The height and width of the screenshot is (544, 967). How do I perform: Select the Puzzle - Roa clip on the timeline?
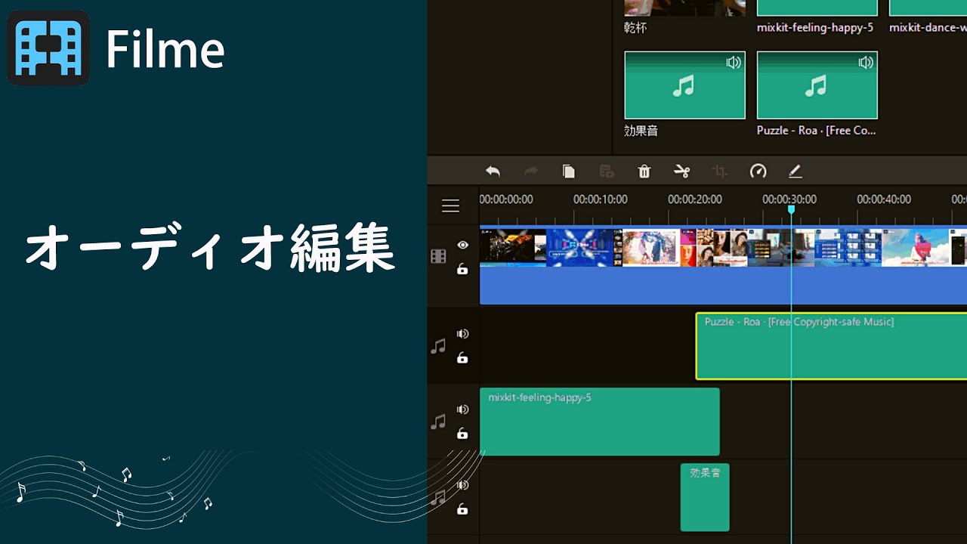[831, 346]
